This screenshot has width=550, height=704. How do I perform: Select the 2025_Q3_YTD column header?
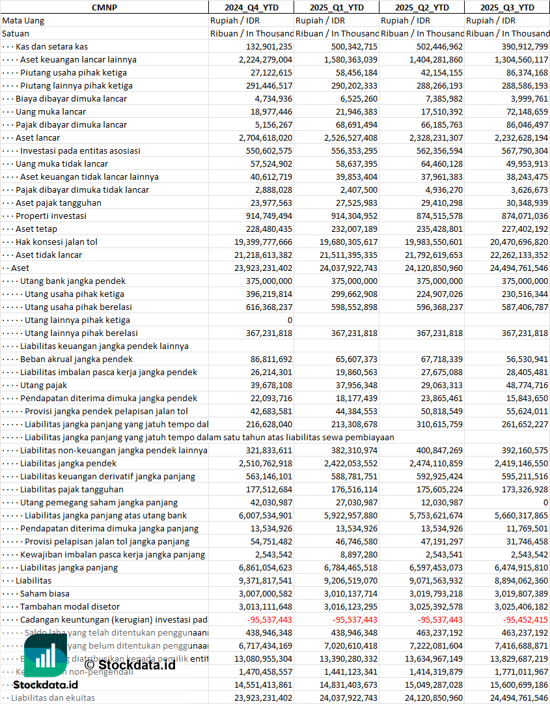pyautogui.click(x=507, y=8)
